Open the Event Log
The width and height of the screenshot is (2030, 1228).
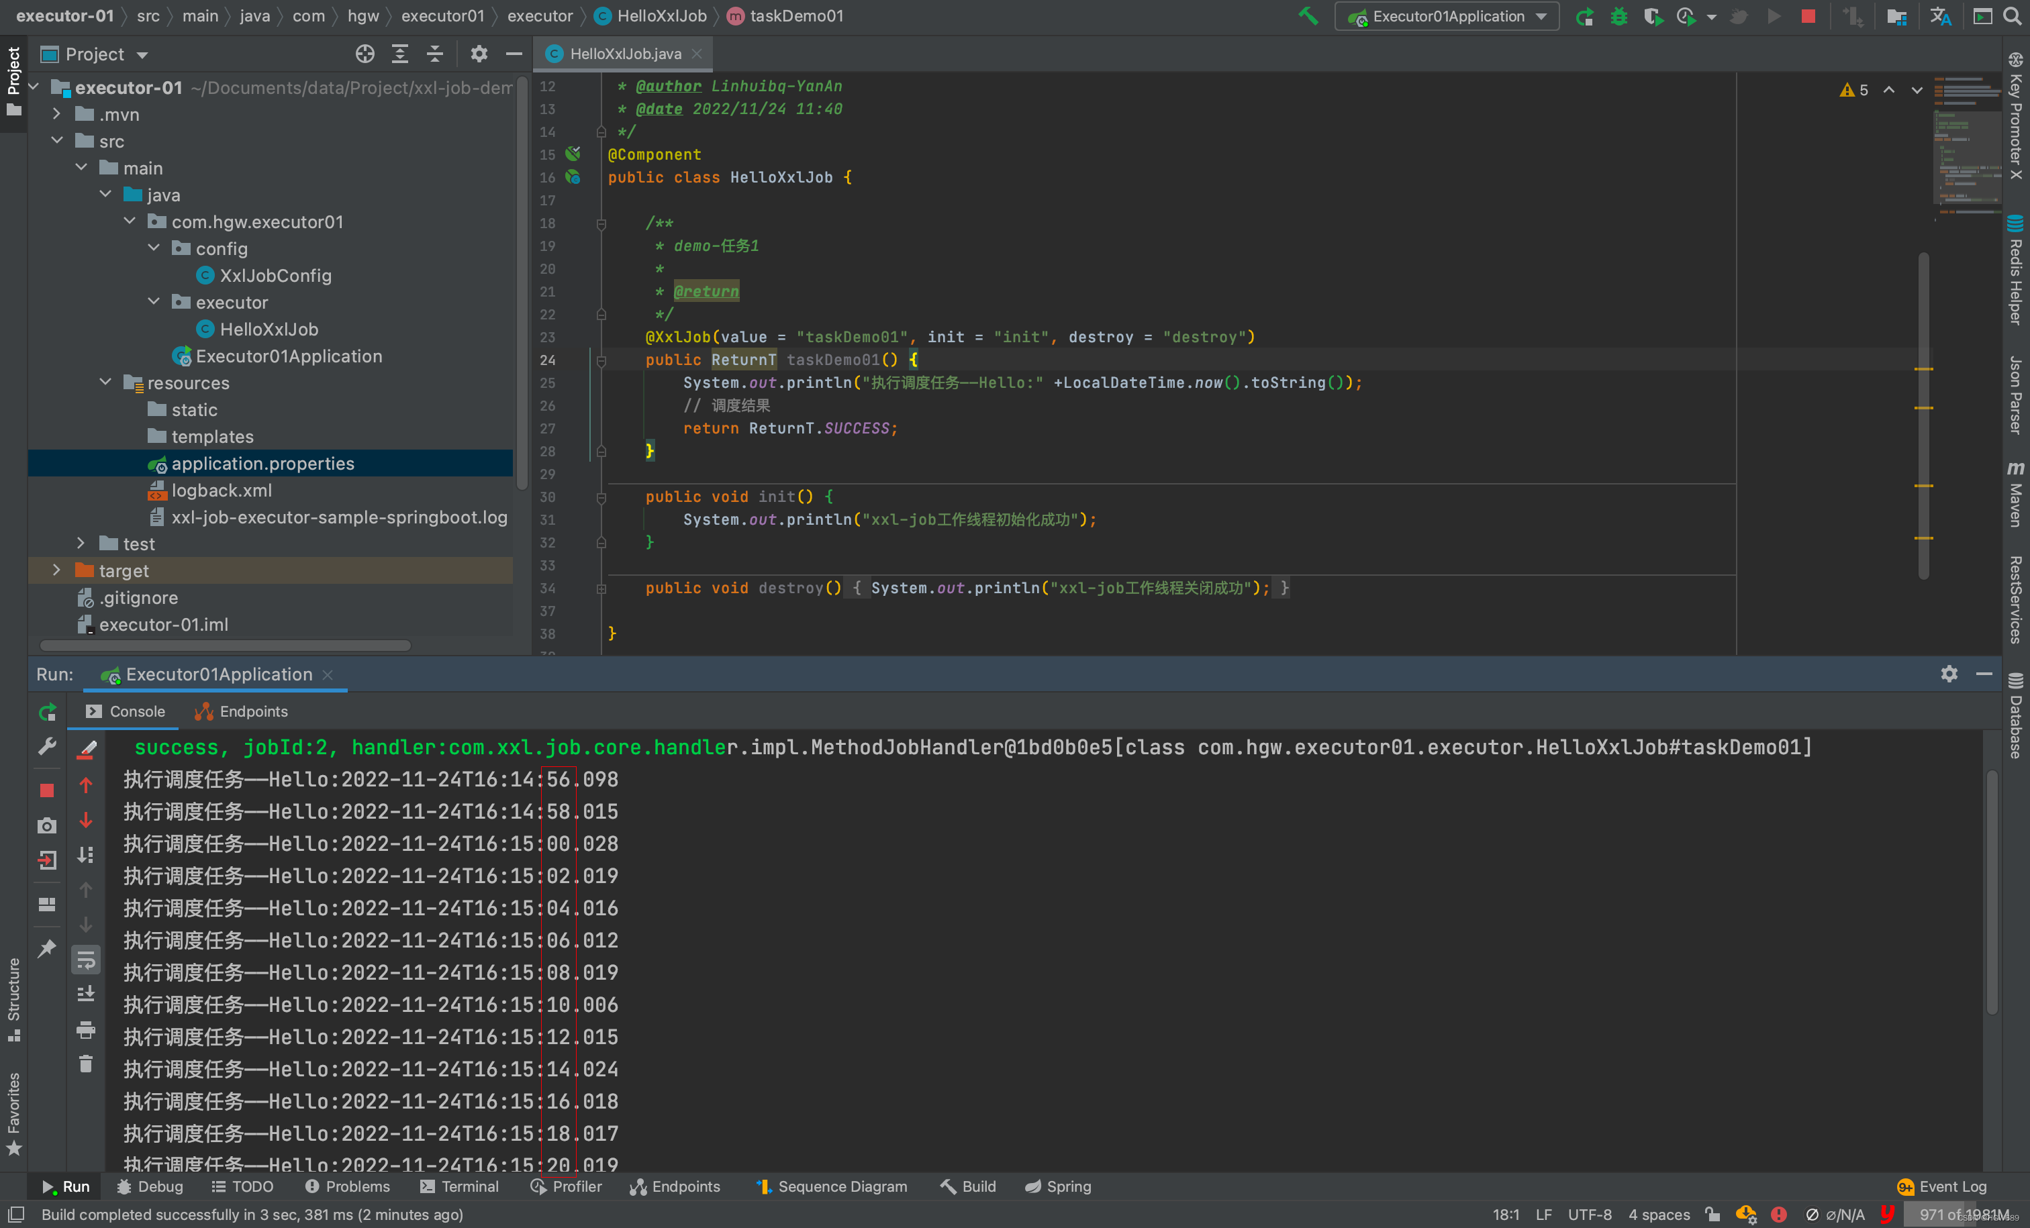coord(1942,1186)
